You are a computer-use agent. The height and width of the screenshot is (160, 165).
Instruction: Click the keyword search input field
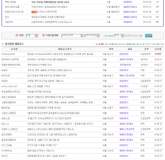coord(134,36)
